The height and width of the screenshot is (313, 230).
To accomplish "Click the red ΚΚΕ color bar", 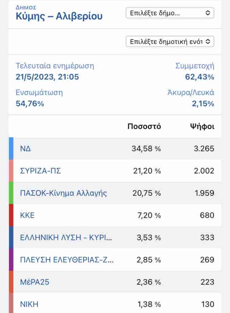I will click(x=11, y=215).
